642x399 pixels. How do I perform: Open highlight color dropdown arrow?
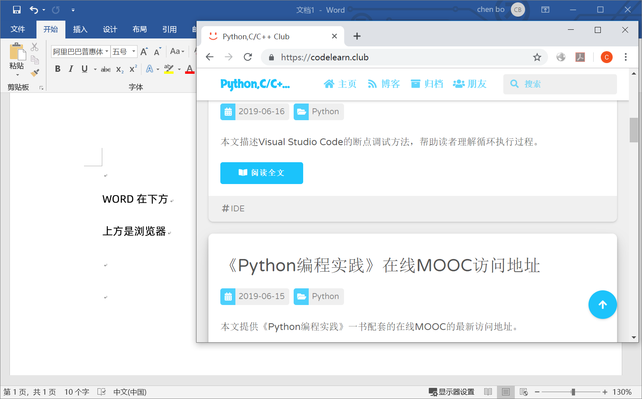[179, 69]
